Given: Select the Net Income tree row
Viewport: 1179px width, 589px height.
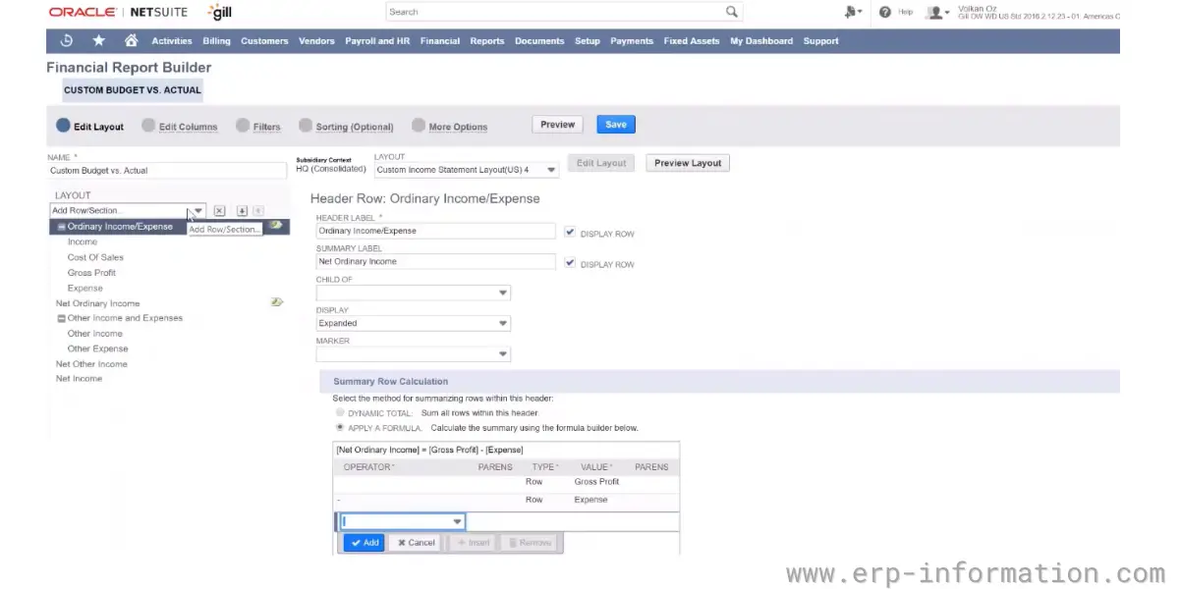Looking at the screenshot, I should 79,379.
